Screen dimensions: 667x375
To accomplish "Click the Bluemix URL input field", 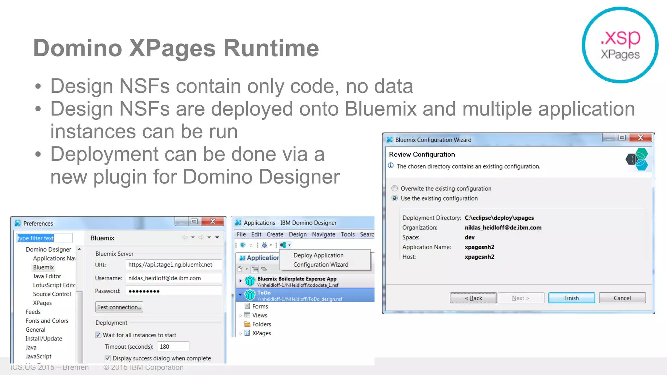I will click(174, 265).
